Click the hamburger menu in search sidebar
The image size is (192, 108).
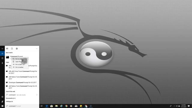pyautogui.click(x=2, y=49)
